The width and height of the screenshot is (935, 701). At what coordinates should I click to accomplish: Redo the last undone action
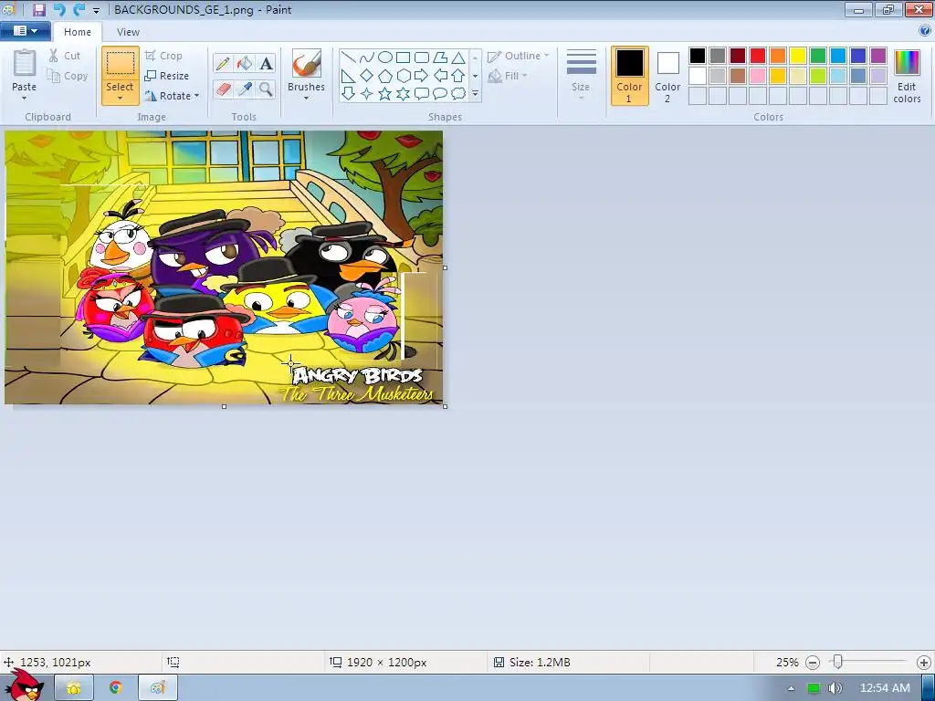click(x=79, y=9)
